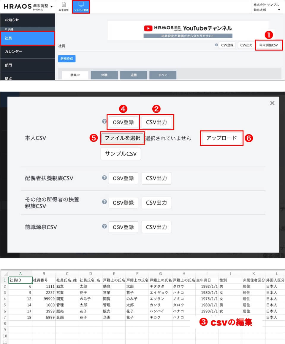The width and height of the screenshot is (285, 344).
Task: Click help icon for その他の所得者の扶養親族CSV
Action: coord(104,202)
